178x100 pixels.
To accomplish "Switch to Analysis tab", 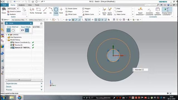I will coord(22,5).
